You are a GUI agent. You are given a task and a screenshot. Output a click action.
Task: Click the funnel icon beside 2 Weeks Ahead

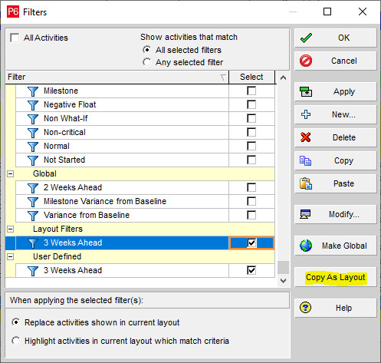click(x=33, y=188)
